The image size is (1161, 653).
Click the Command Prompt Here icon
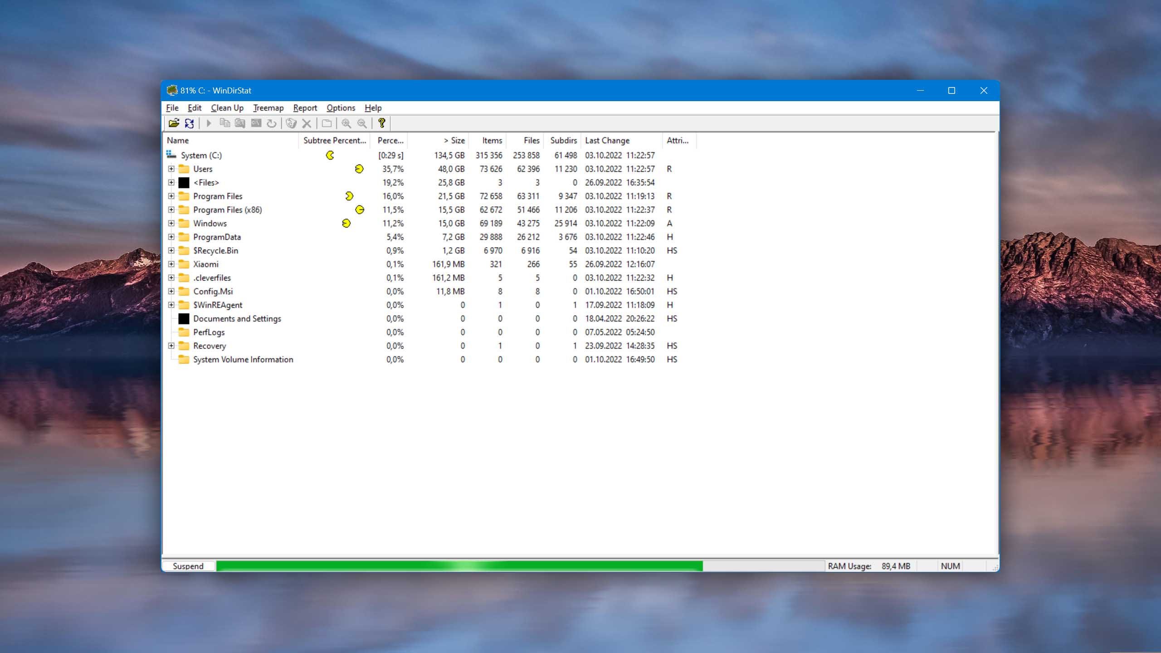click(x=256, y=123)
